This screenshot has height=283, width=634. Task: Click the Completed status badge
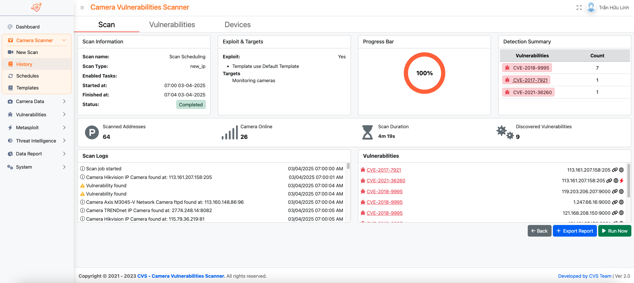191,105
